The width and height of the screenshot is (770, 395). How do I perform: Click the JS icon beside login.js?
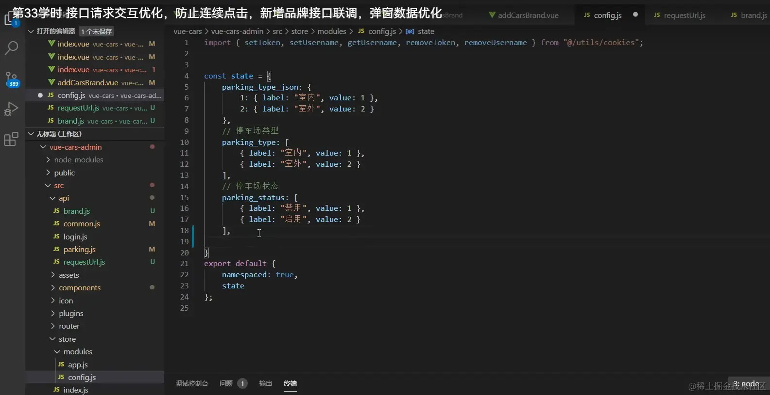(x=56, y=237)
